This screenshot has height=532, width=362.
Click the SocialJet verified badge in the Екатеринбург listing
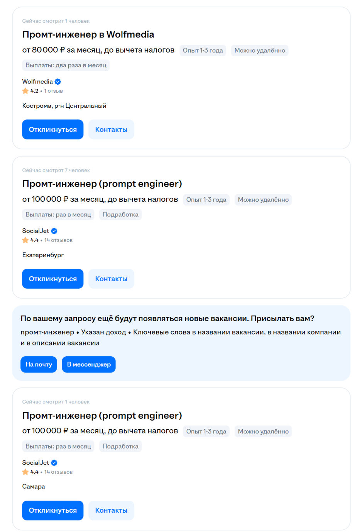pos(54,231)
